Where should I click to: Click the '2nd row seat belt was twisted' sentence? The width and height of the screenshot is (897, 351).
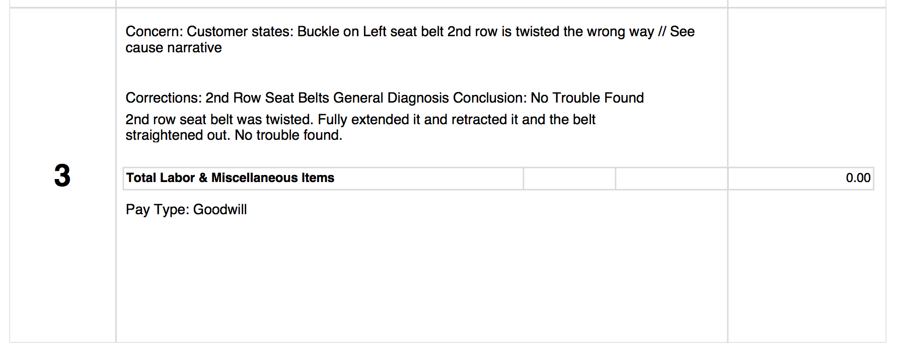pyautogui.click(x=219, y=120)
